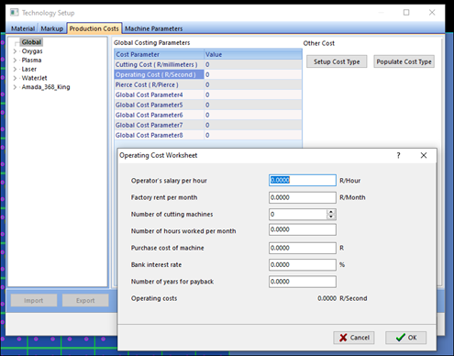
Task: Select the Cutting Cost ( R/millimeters ) row
Action: coord(208,64)
